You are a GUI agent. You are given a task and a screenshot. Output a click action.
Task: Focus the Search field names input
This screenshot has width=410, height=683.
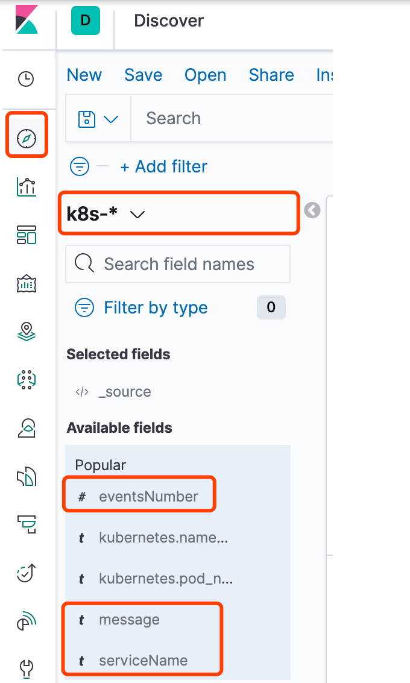pyautogui.click(x=178, y=264)
